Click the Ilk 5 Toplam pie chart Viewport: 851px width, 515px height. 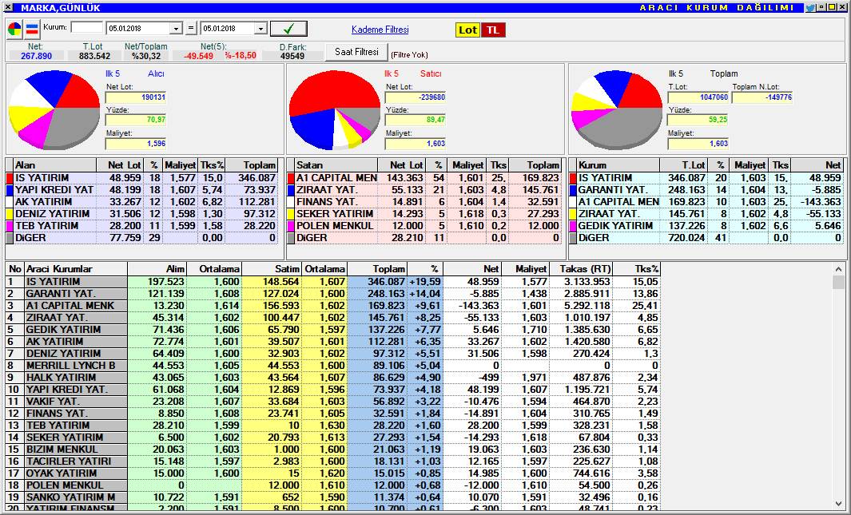pos(617,109)
